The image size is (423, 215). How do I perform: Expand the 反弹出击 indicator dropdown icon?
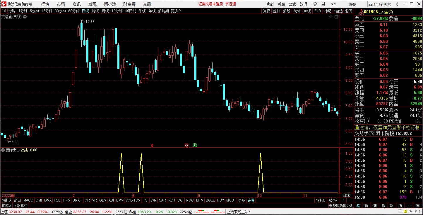pyautogui.click(x=3, y=150)
